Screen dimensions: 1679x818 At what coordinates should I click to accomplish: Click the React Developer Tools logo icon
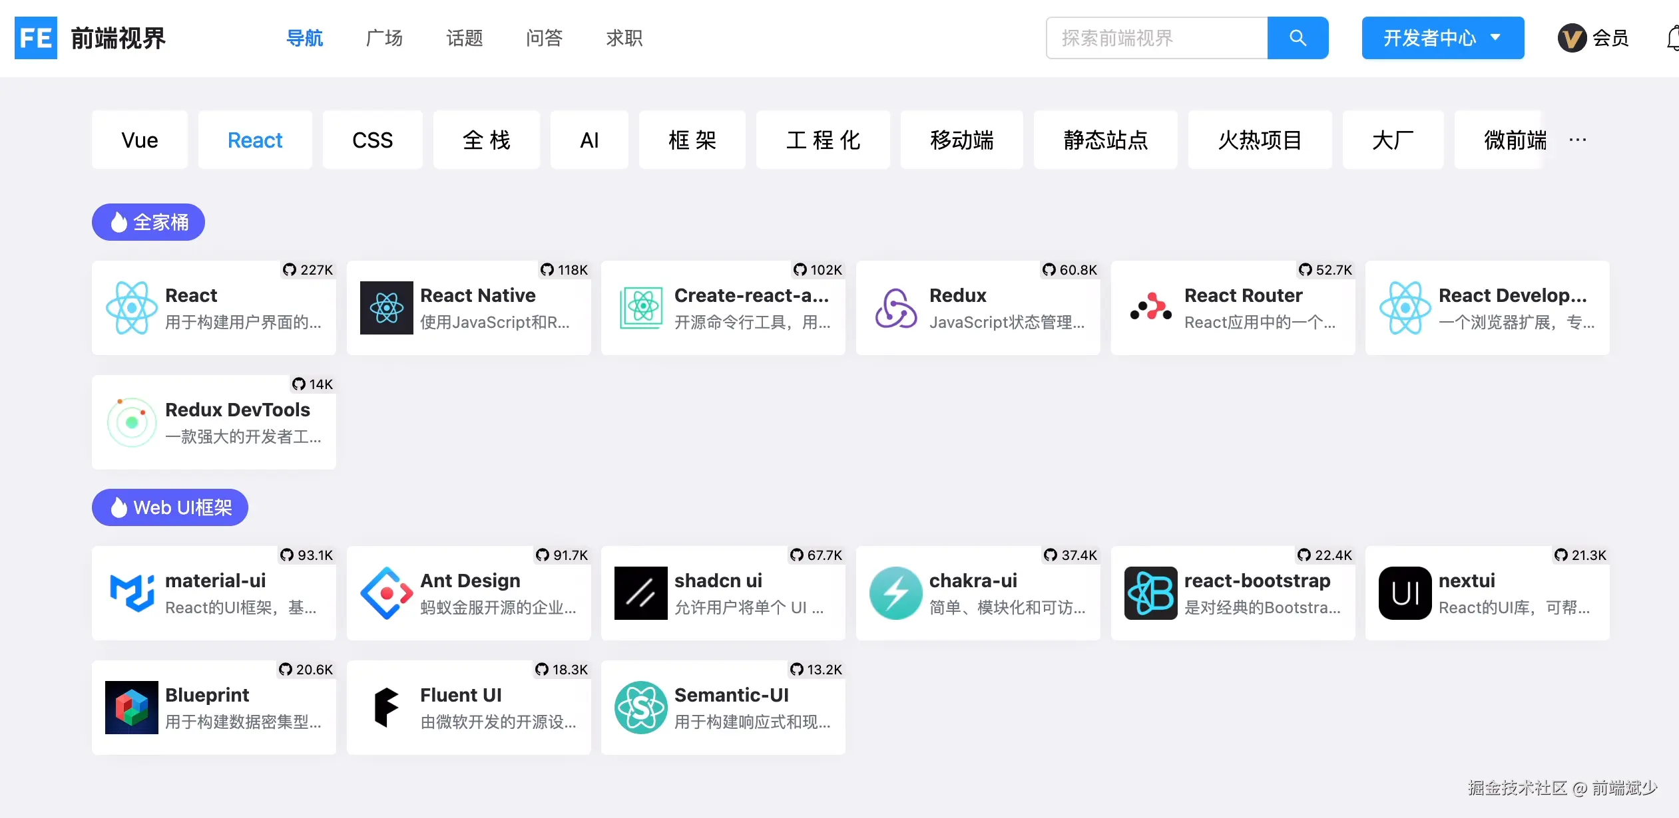(x=1405, y=308)
